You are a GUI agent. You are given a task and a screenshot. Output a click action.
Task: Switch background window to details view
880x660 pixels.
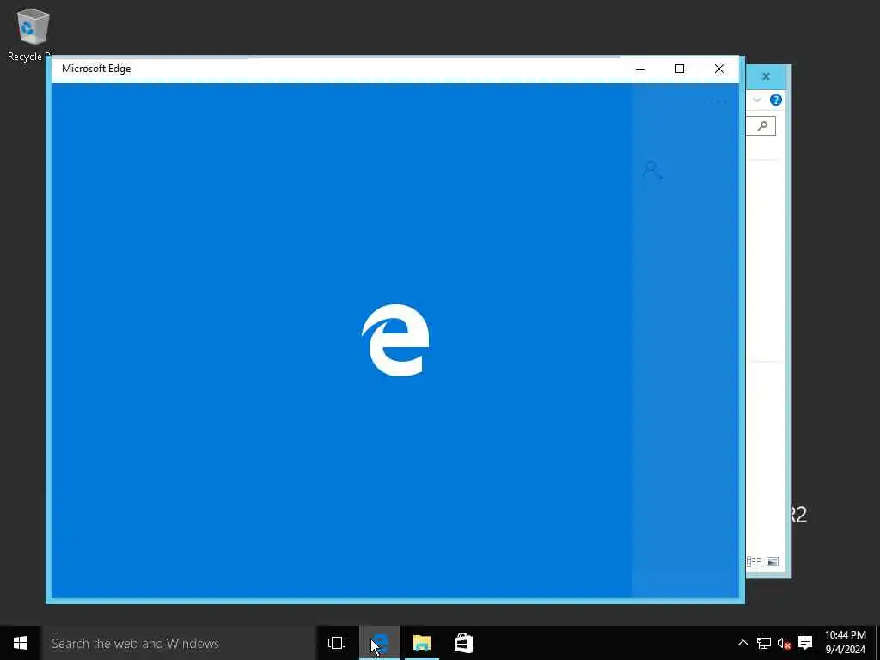pyautogui.click(x=754, y=562)
